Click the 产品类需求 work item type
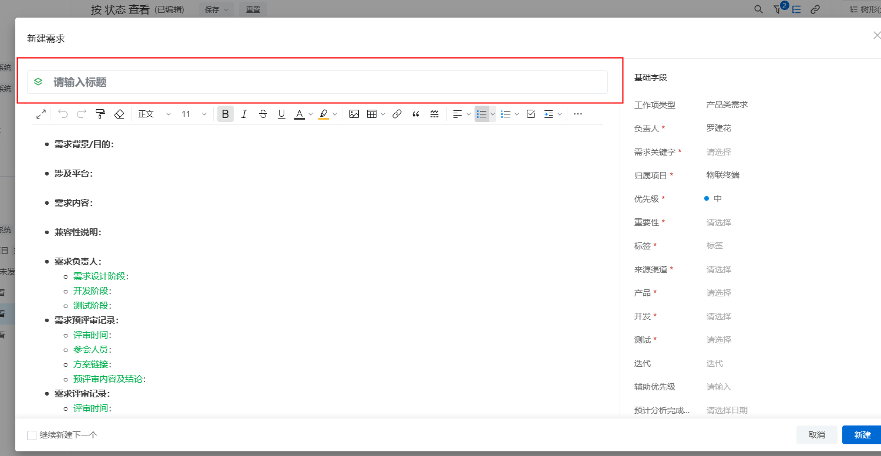Image resolution: width=881 pixels, height=456 pixels. [727, 104]
